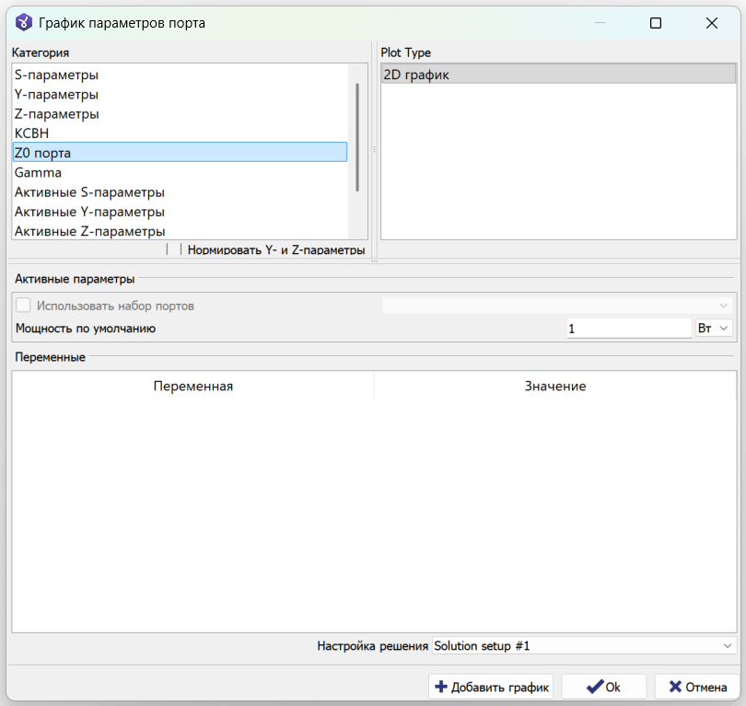Maximize the port parameters dialog window
Image resolution: width=746 pixels, height=706 pixels.
[656, 23]
